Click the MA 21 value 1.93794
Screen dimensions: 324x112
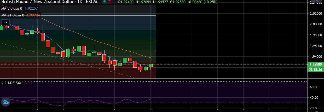[33, 15]
